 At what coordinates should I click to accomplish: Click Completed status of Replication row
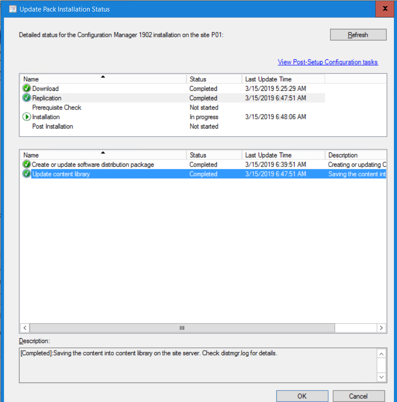click(x=203, y=98)
